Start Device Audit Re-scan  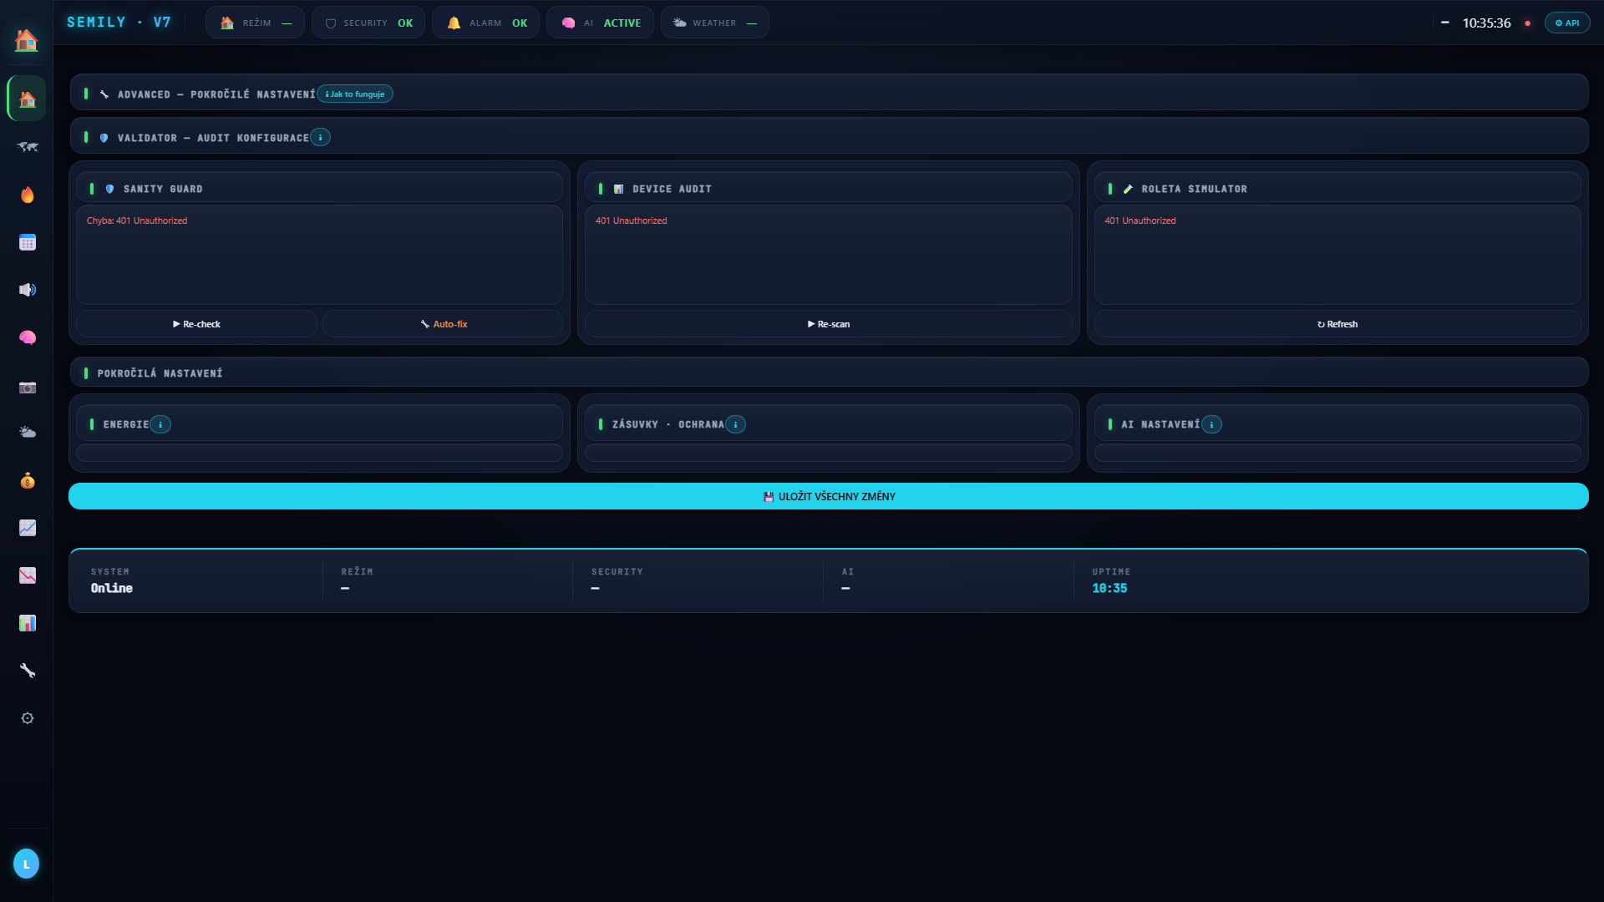pyautogui.click(x=828, y=324)
